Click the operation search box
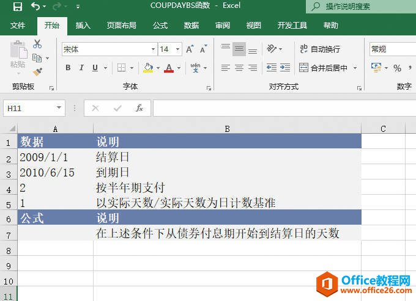This screenshot has height=301, width=416. point(361,6)
